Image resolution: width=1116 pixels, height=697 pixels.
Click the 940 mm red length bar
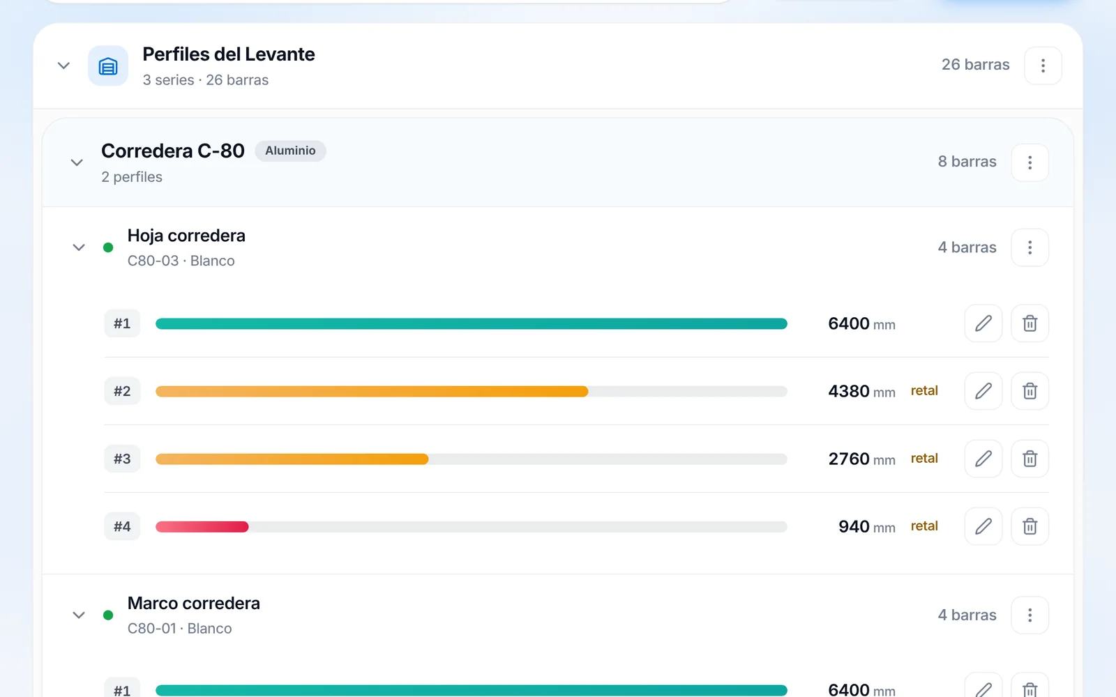click(x=202, y=526)
